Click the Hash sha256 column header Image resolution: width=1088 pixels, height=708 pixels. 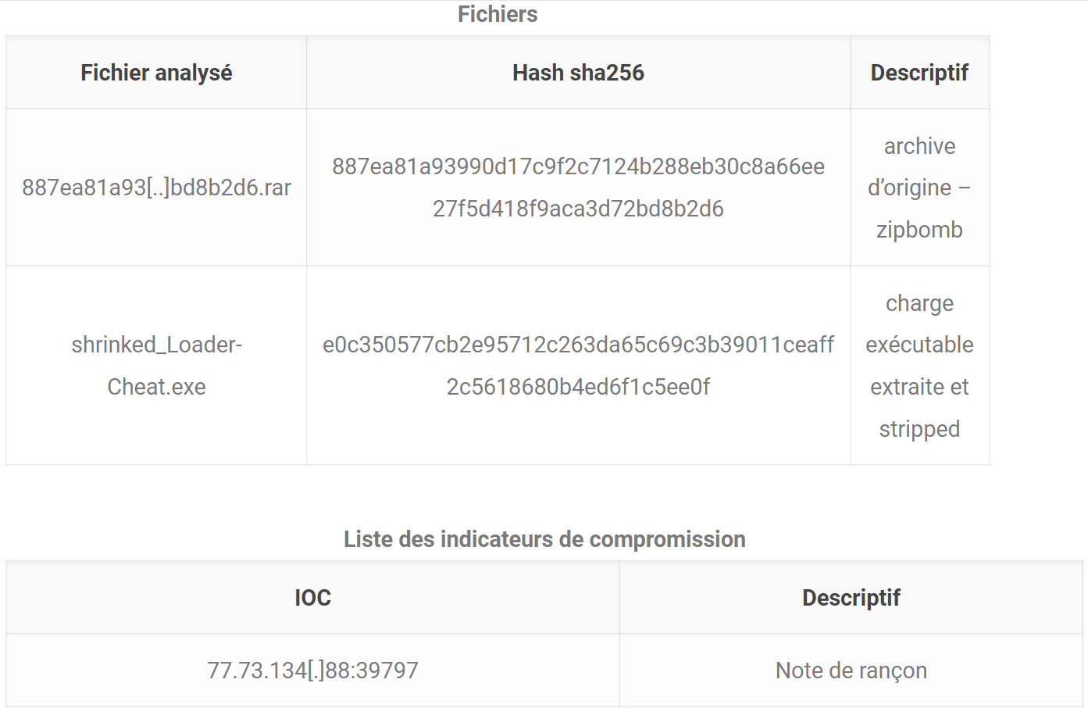[x=578, y=73]
